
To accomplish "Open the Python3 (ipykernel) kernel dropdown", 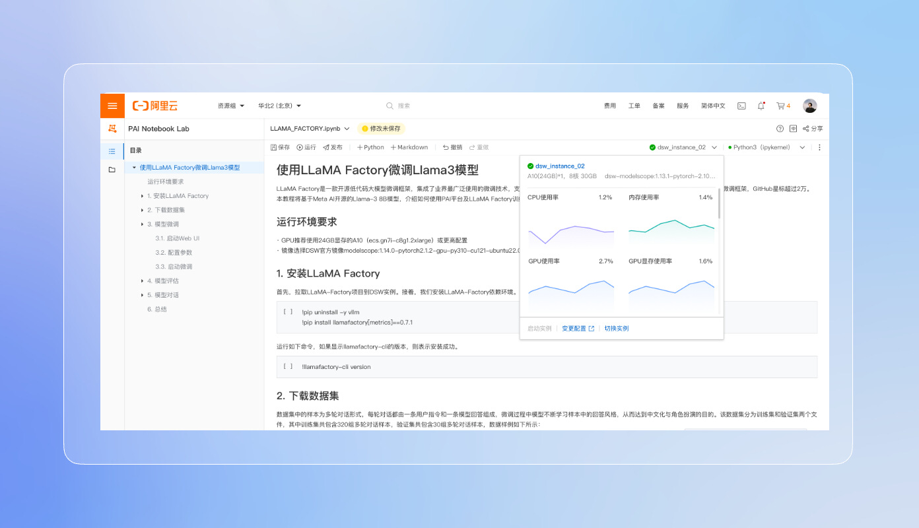I will tap(767, 147).
